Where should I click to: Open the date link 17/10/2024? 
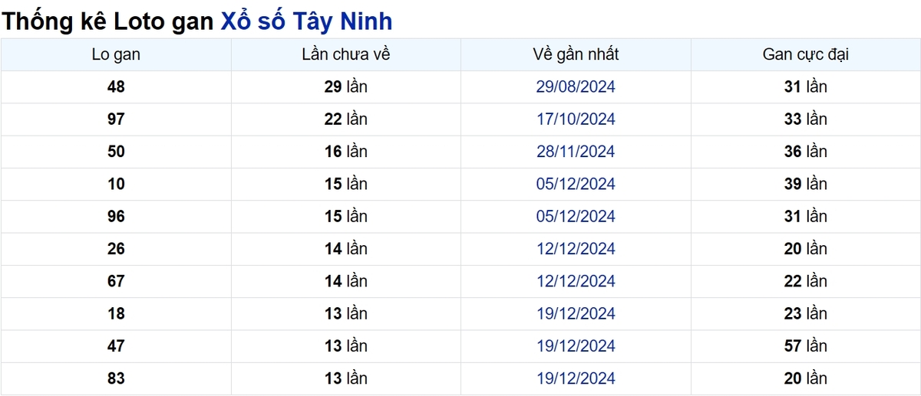click(576, 119)
